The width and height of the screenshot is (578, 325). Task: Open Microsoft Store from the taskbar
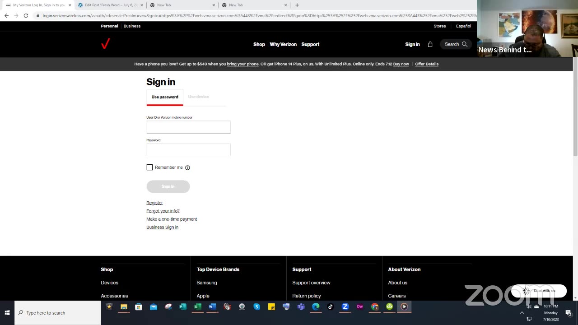coord(139,307)
